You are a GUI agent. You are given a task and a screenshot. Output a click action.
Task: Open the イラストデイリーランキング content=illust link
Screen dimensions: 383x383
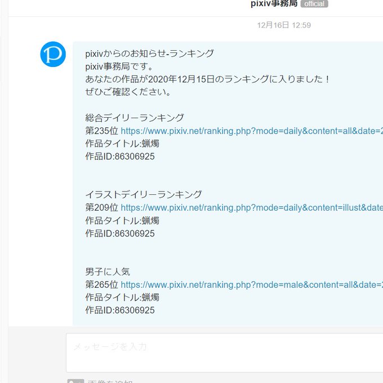252,208
